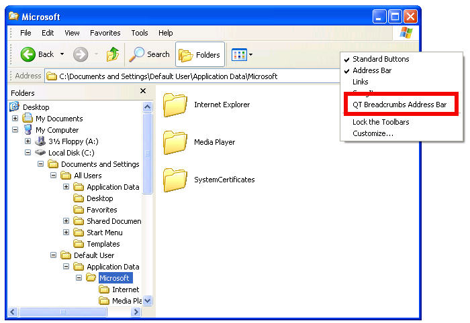Open the Favorites menu

(x=105, y=33)
